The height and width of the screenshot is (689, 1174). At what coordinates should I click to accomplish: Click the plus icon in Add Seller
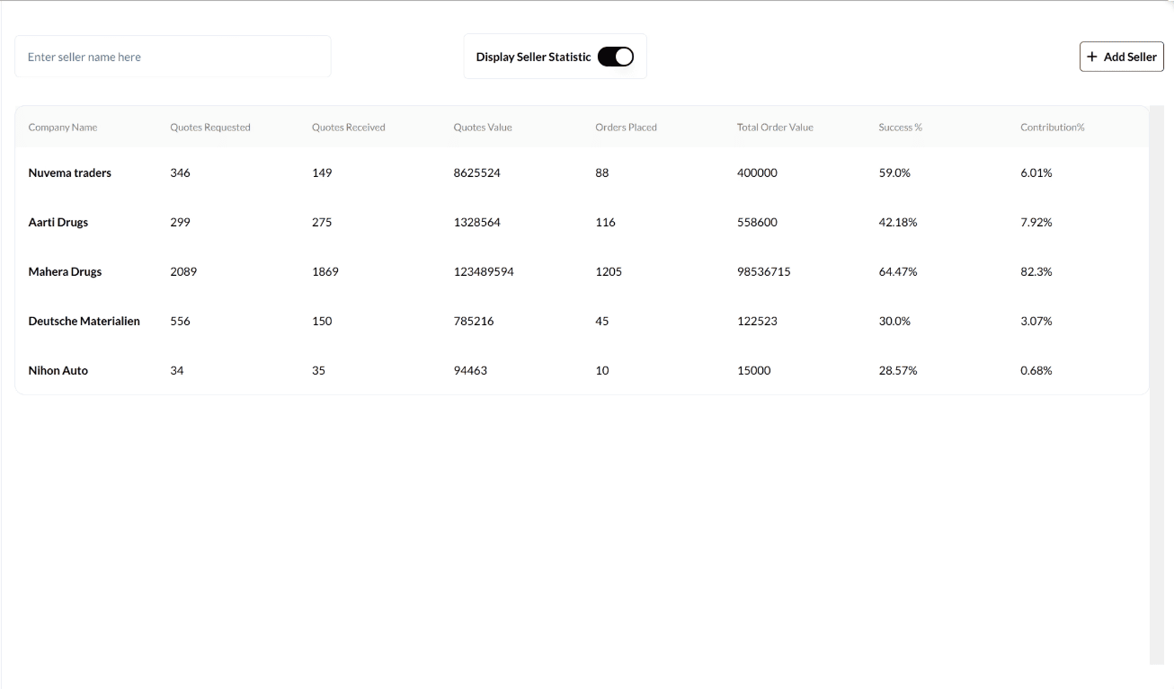coord(1092,57)
